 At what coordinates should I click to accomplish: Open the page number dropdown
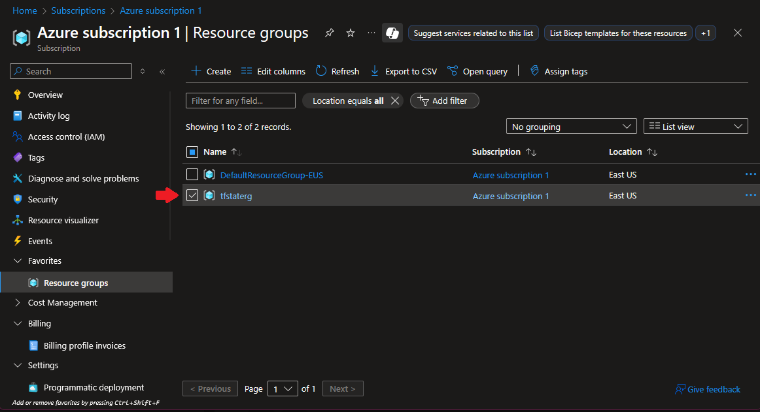click(283, 388)
